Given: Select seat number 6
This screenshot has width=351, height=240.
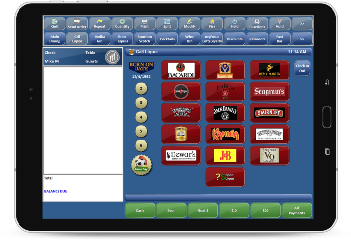Looking at the screenshot, I should pos(141,145).
